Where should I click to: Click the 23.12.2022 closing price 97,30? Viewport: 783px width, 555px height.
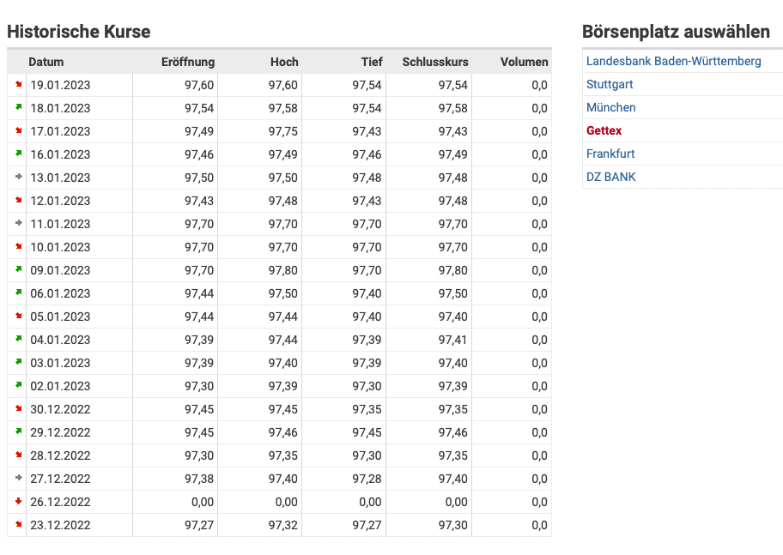point(452,525)
